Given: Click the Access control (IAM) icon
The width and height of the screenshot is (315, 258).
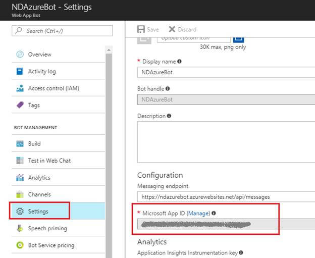Looking at the screenshot, I should 20,88.
